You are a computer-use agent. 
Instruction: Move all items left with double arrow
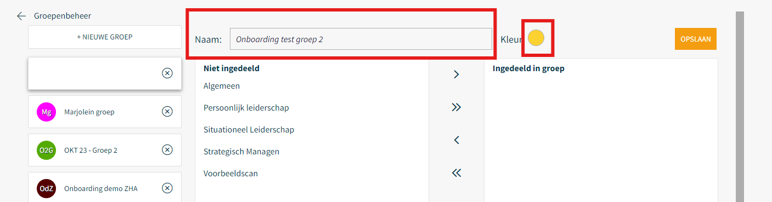[456, 173]
